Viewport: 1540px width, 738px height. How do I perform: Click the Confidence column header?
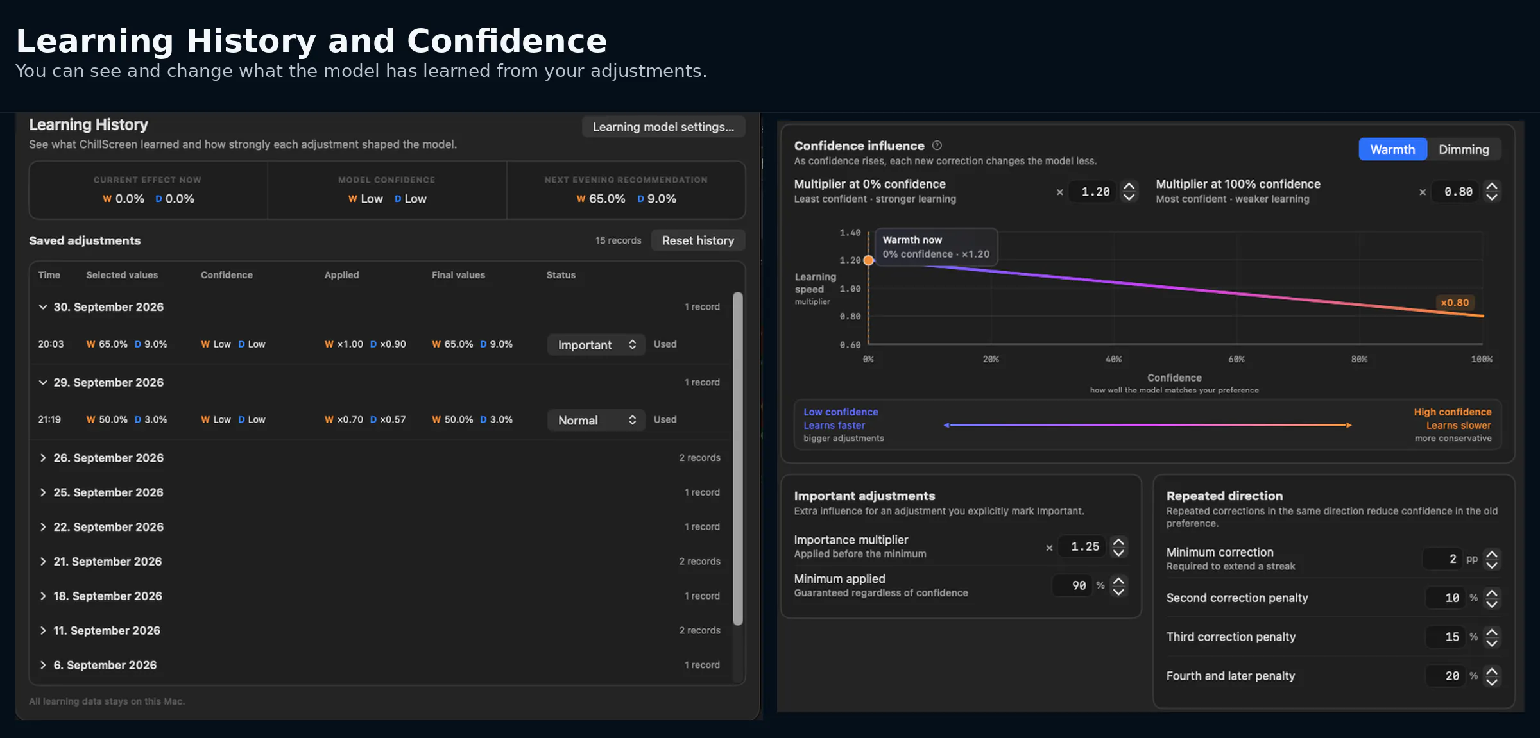pyautogui.click(x=227, y=275)
